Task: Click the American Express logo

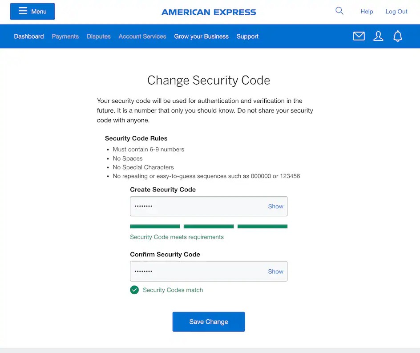Action: (x=209, y=12)
